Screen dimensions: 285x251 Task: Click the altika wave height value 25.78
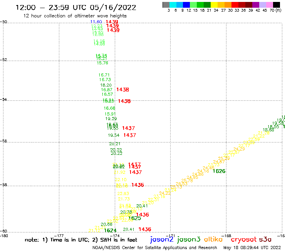click(x=187, y=181)
